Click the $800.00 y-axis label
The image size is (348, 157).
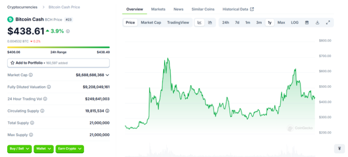(325, 40)
